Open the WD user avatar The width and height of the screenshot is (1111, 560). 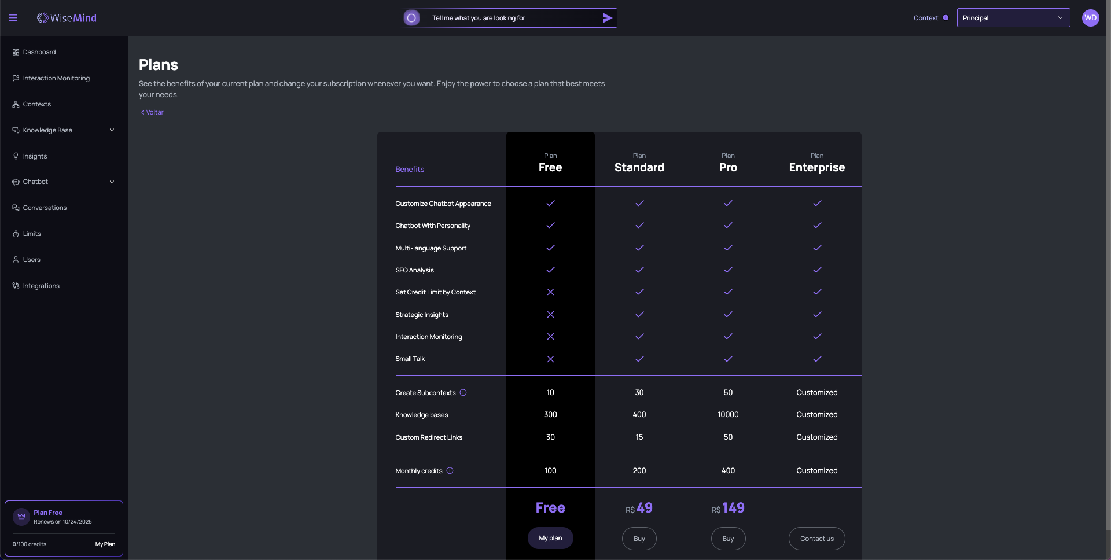click(1090, 18)
